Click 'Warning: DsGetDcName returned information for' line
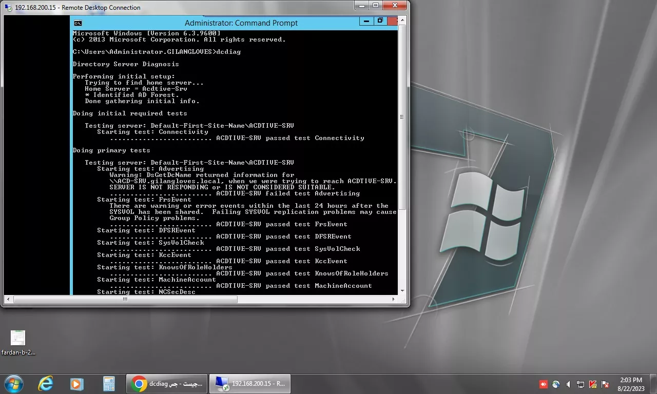The image size is (657, 394). 202,175
